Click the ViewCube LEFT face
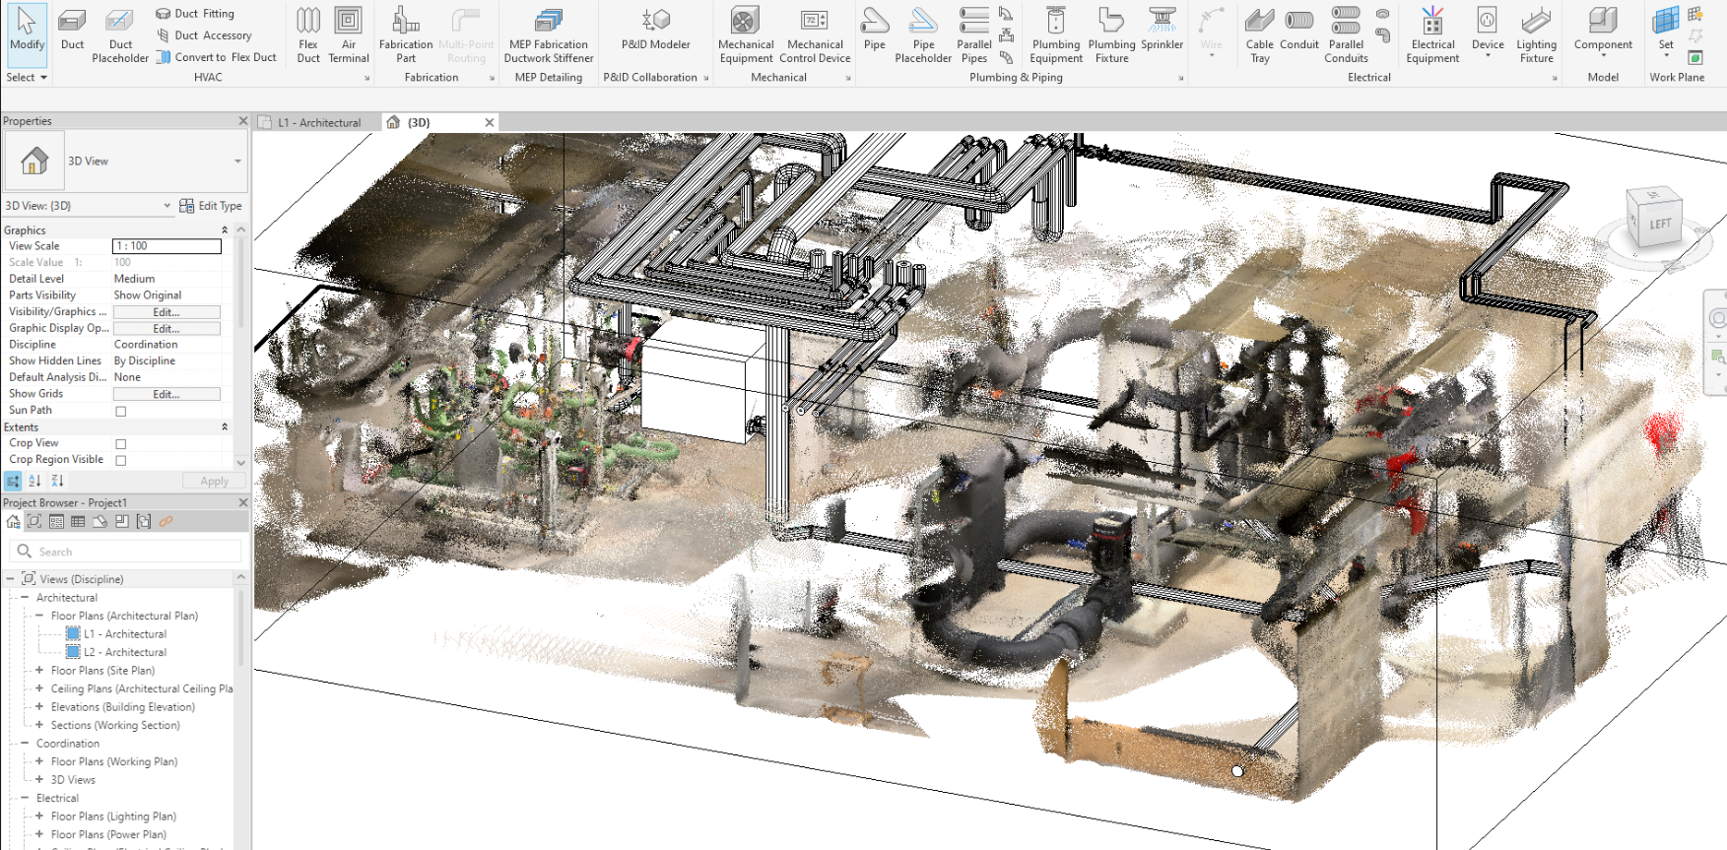Screen dimensions: 1727x850 (x=1660, y=224)
